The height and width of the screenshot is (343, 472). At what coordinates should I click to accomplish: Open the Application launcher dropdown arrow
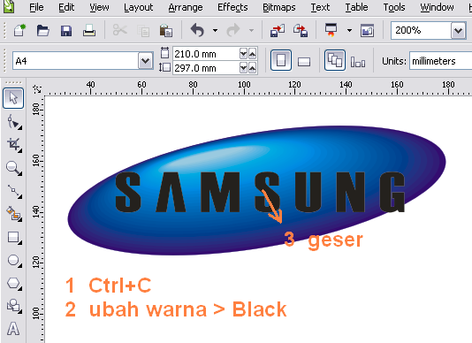point(349,30)
